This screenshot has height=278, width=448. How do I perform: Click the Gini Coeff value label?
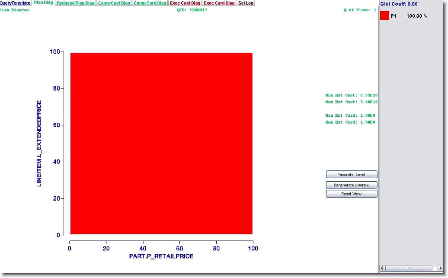pos(399,4)
